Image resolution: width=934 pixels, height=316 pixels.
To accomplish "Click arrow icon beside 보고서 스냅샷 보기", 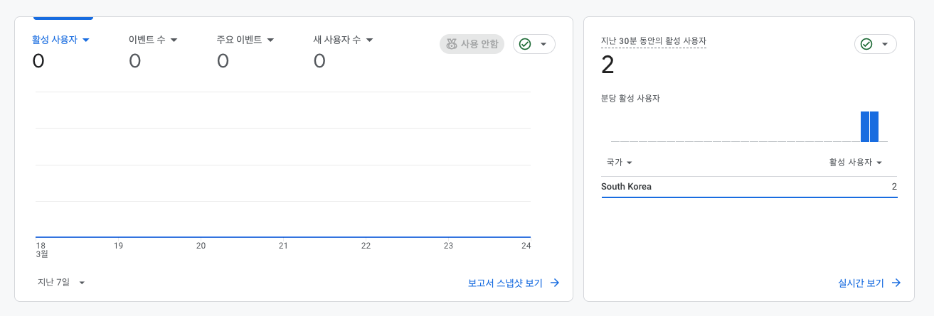I will tap(555, 283).
